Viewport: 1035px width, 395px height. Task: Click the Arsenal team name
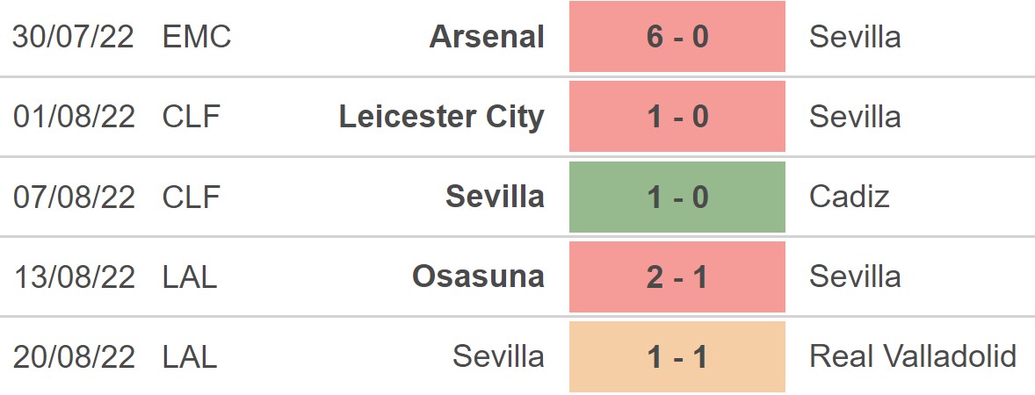(x=487, y=37)
